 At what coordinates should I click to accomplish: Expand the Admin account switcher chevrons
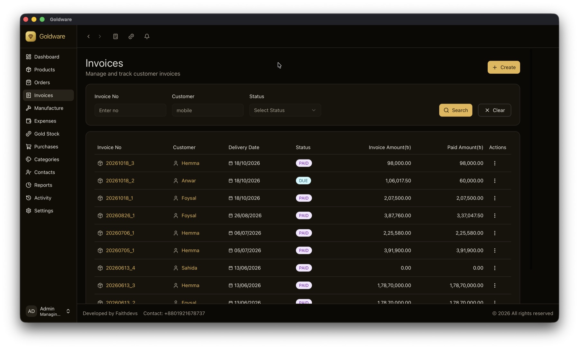(68, 311)
